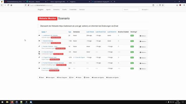Sort the table by Last Event Out
This screenshot has width=186, height=104.
point(101,32)
